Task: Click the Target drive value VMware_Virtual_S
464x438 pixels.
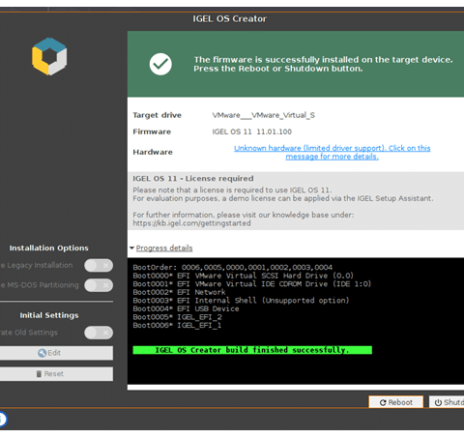Action: (264, 115)
